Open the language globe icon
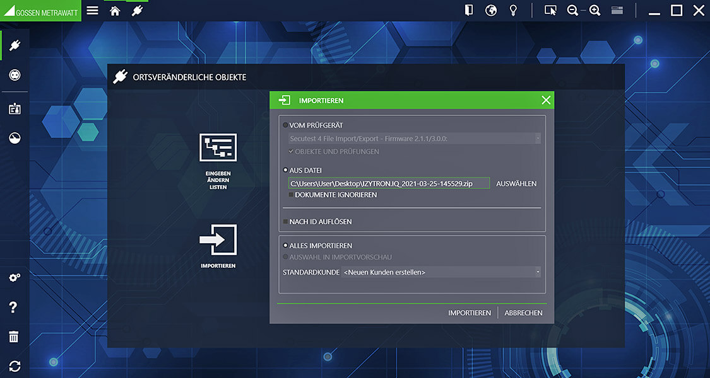This screenshot has height=378, width=710. [x=491, y=11]
